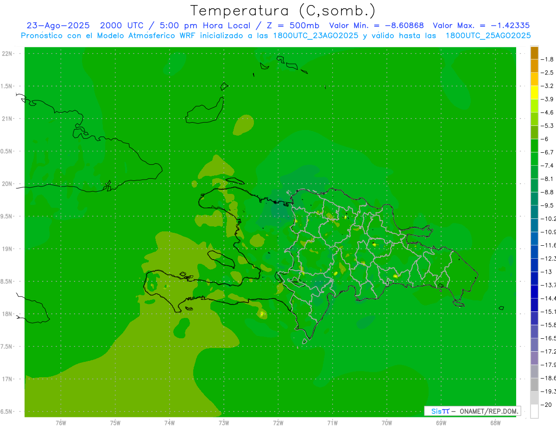
Task: Click the "69W" longitude label
Action: [441, 423]
